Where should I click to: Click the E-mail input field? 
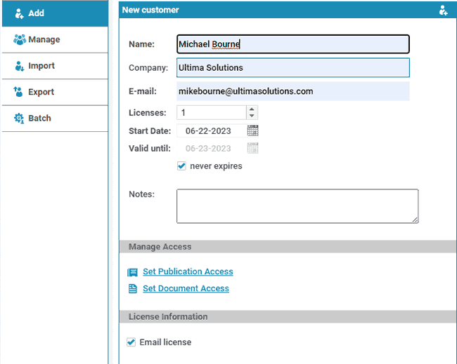[293, 91]
